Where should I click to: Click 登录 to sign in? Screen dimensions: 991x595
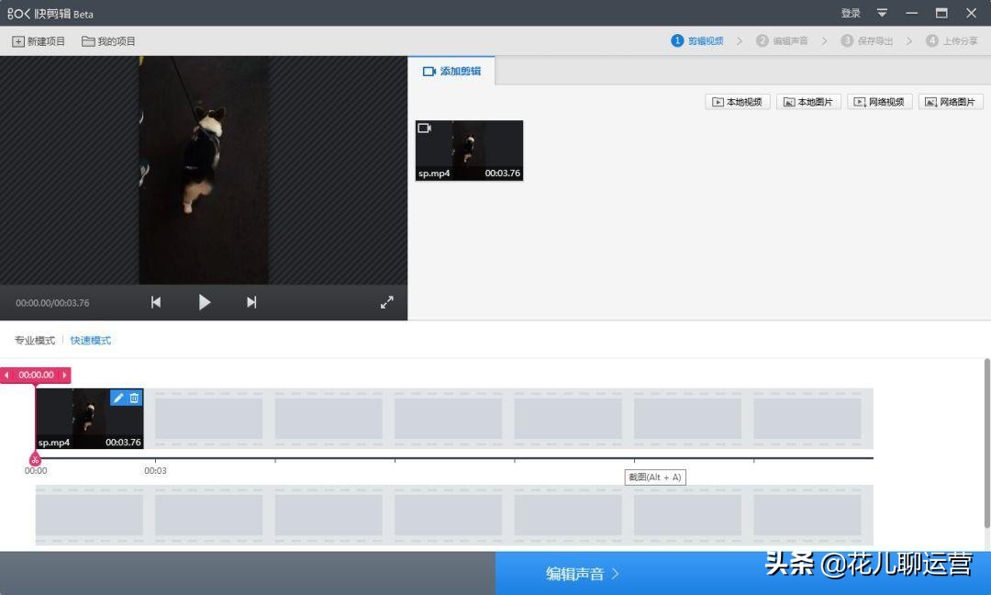[x=850, y=13]
